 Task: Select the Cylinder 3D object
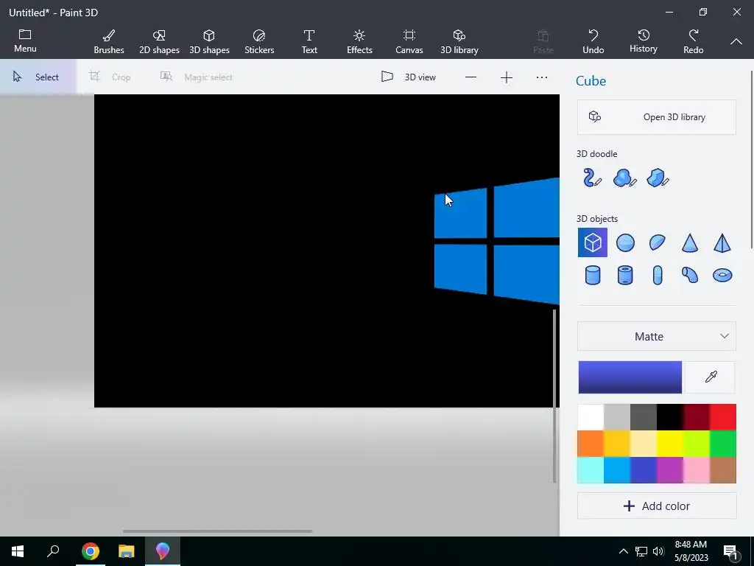tap(593, 276)
